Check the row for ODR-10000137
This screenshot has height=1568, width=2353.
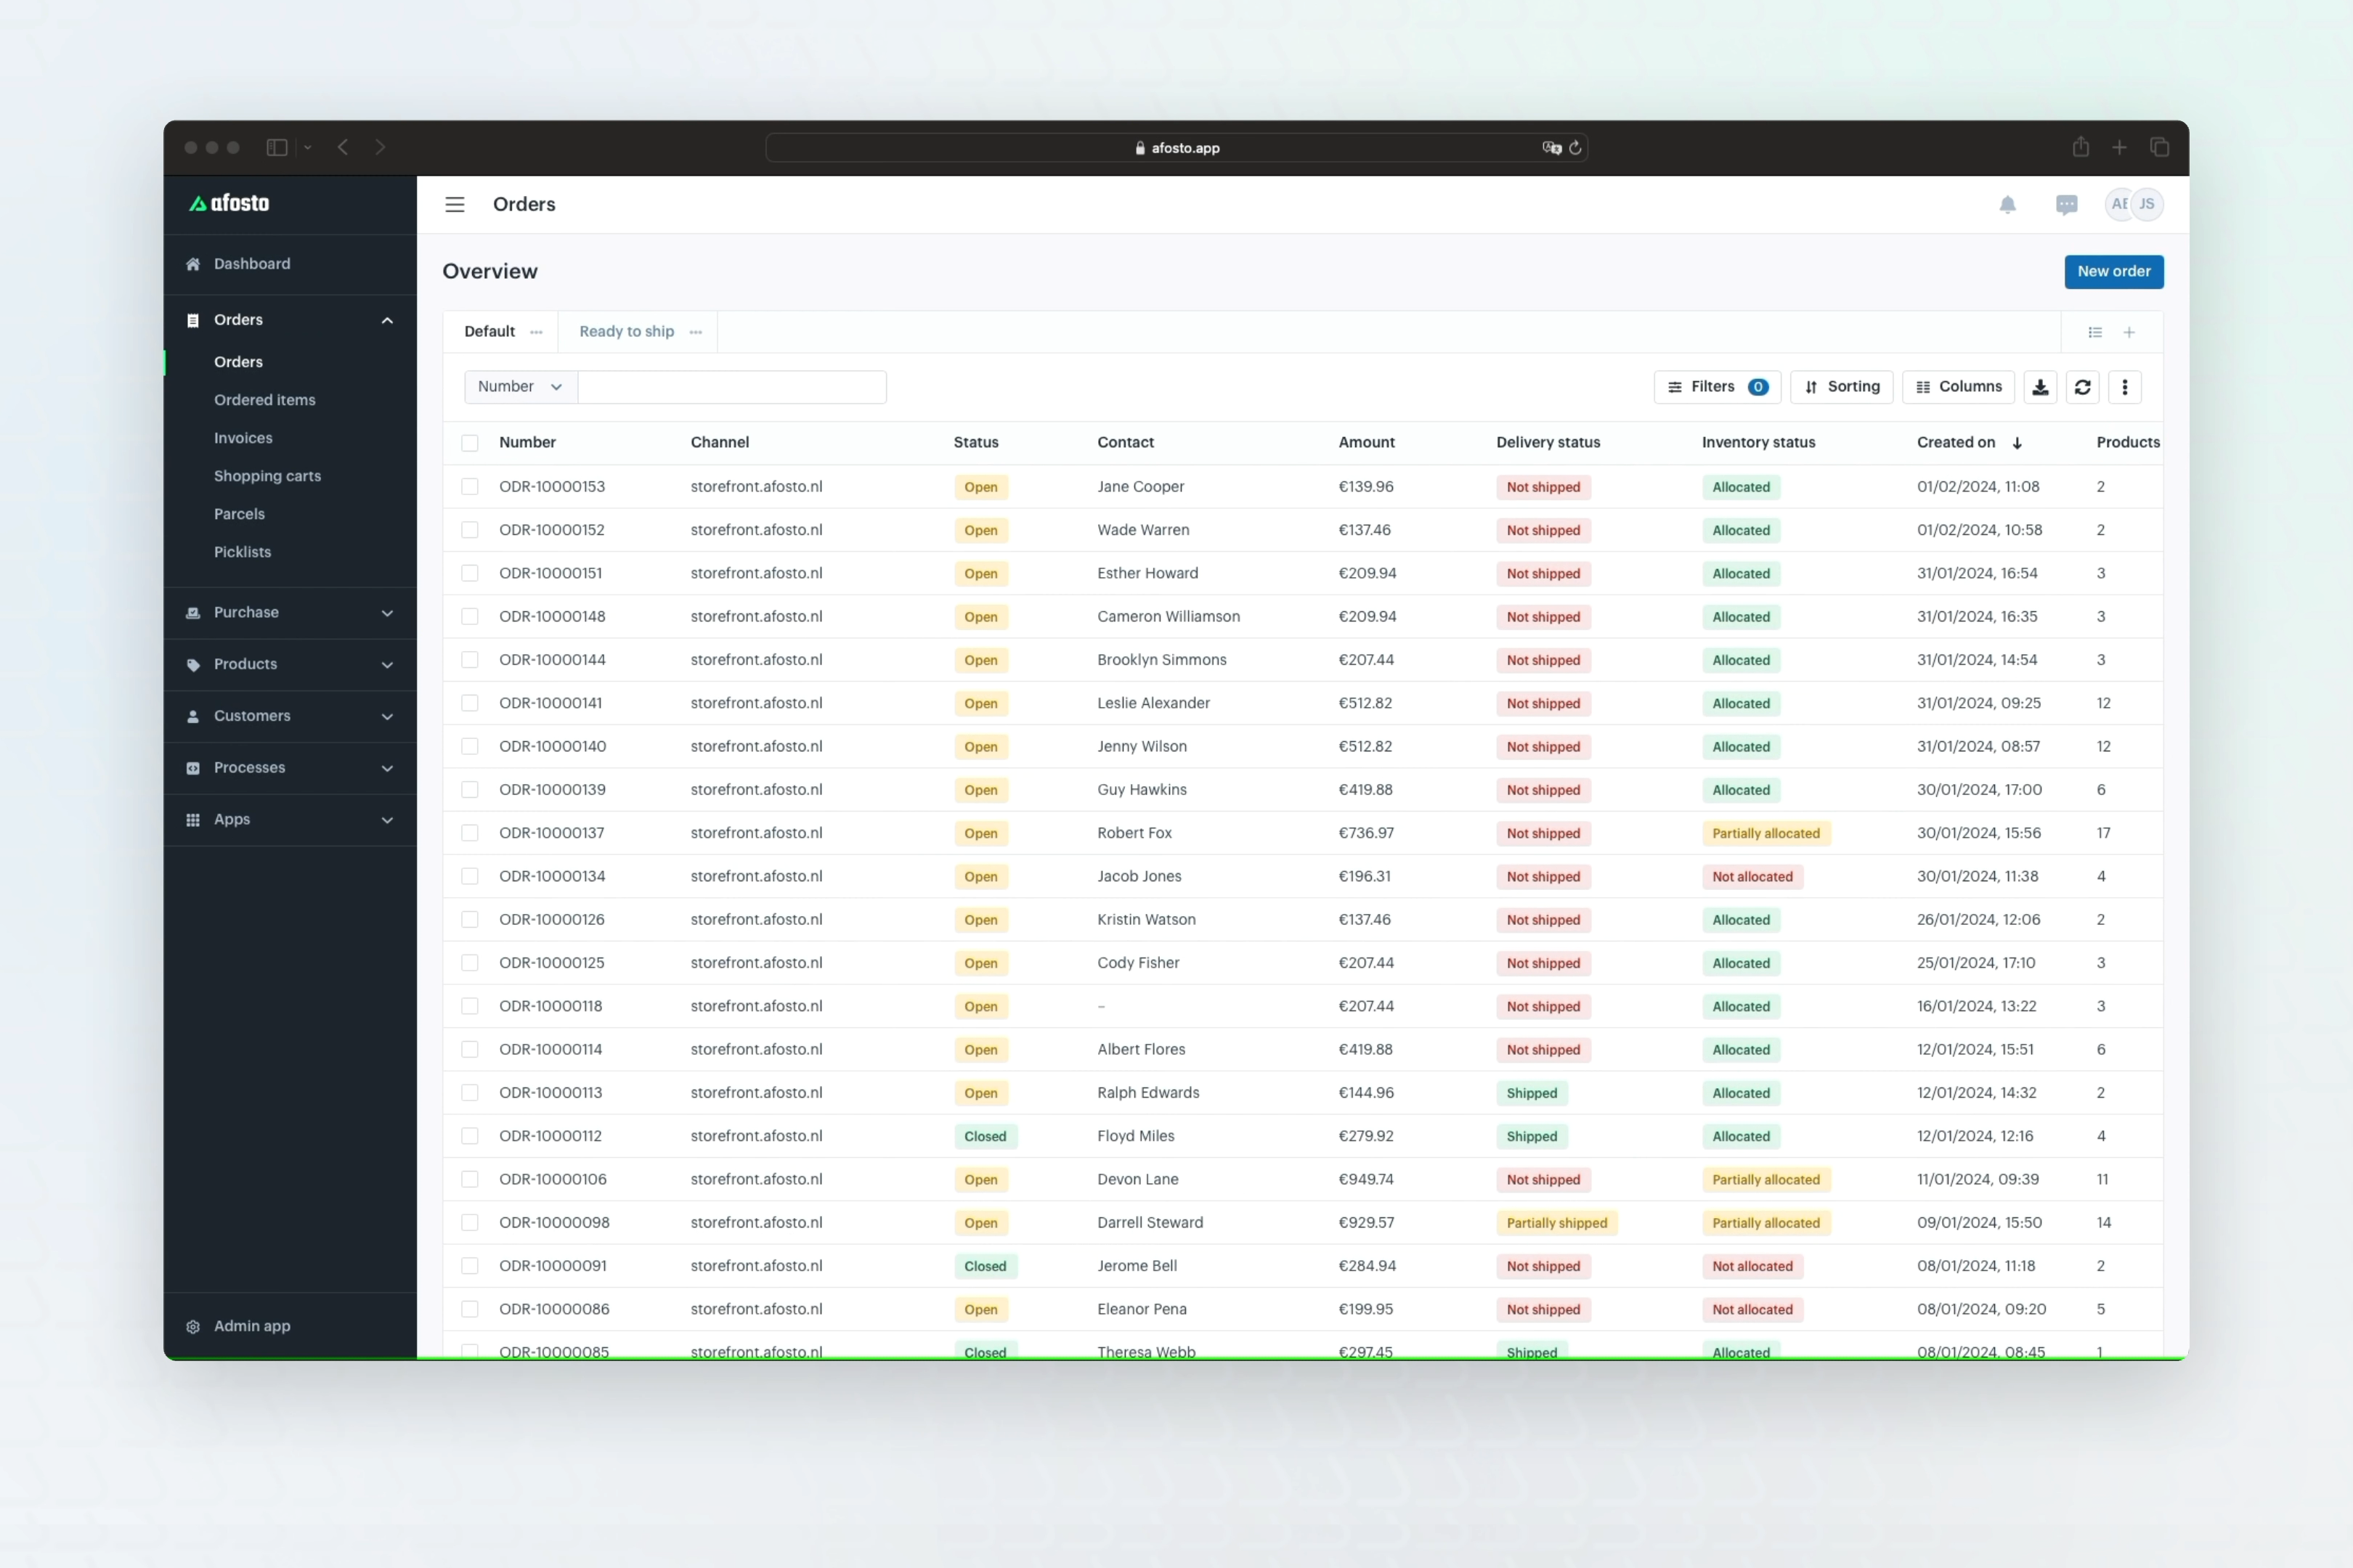[x=469, y=833]
